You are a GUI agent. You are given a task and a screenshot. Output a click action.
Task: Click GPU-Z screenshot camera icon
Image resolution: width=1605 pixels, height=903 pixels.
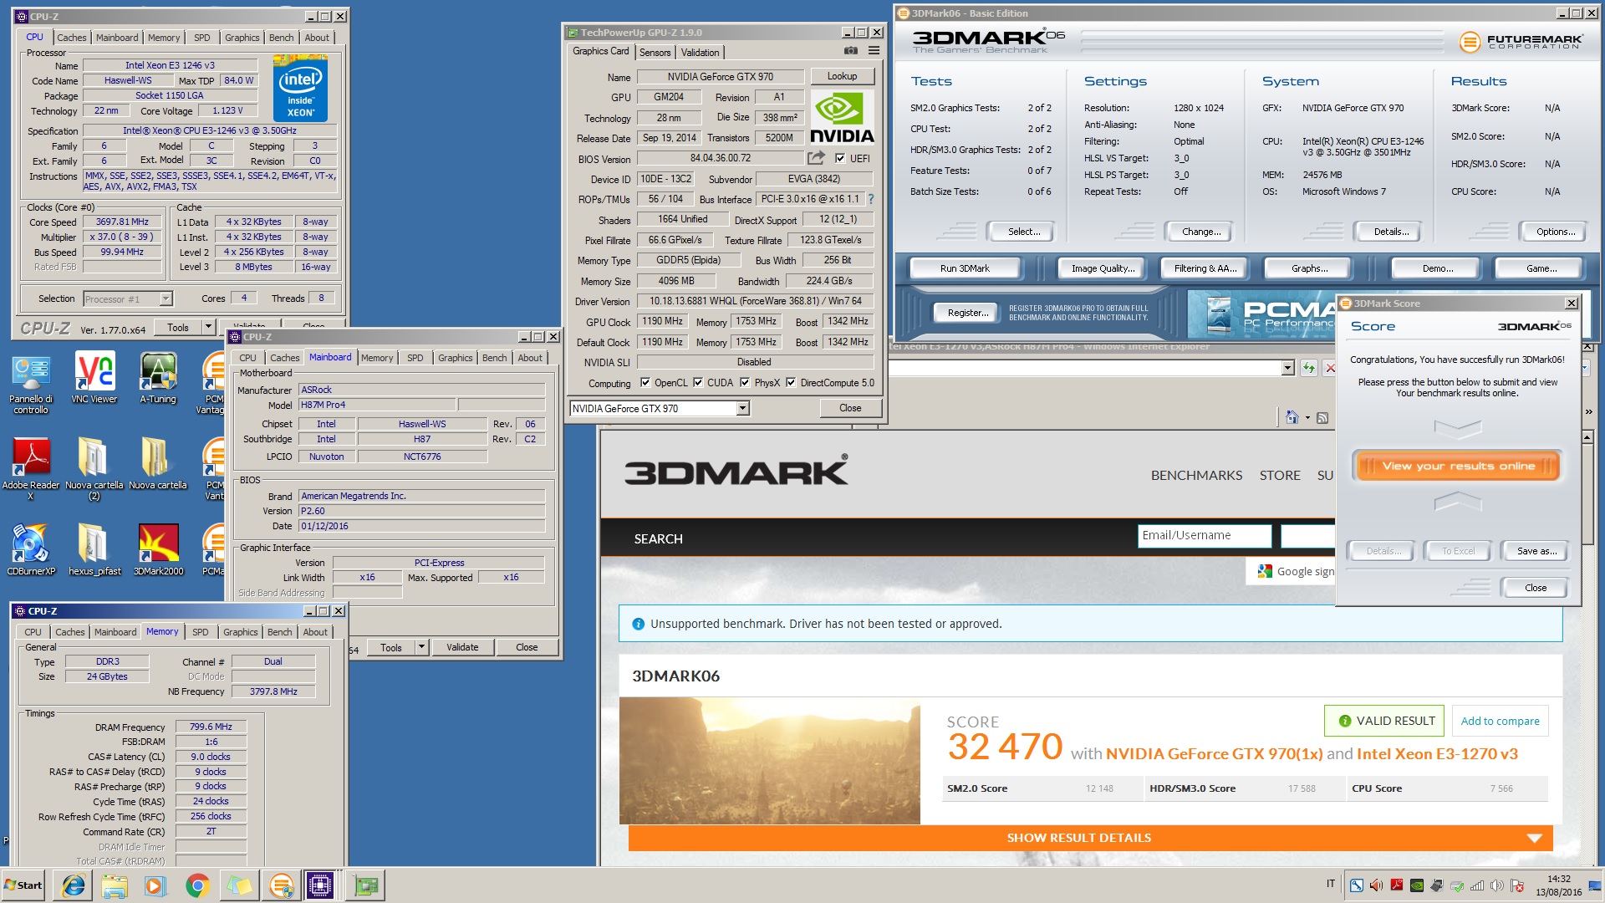click(851, 51)
